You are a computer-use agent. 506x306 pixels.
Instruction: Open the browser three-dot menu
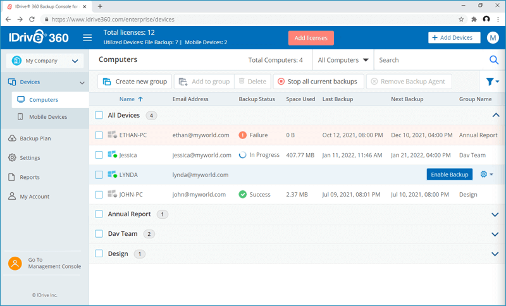pyautogui.click(x=499, y=20)
